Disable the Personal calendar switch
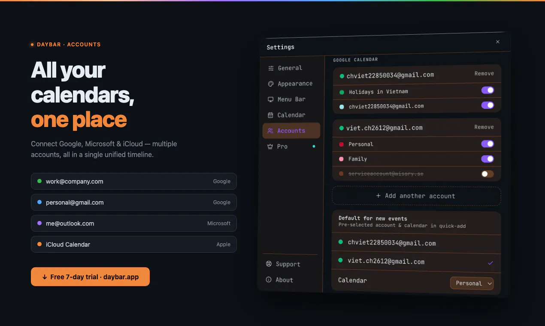This screenshot has height=326, width=545. pyautogui.click(x=487, y=144)
